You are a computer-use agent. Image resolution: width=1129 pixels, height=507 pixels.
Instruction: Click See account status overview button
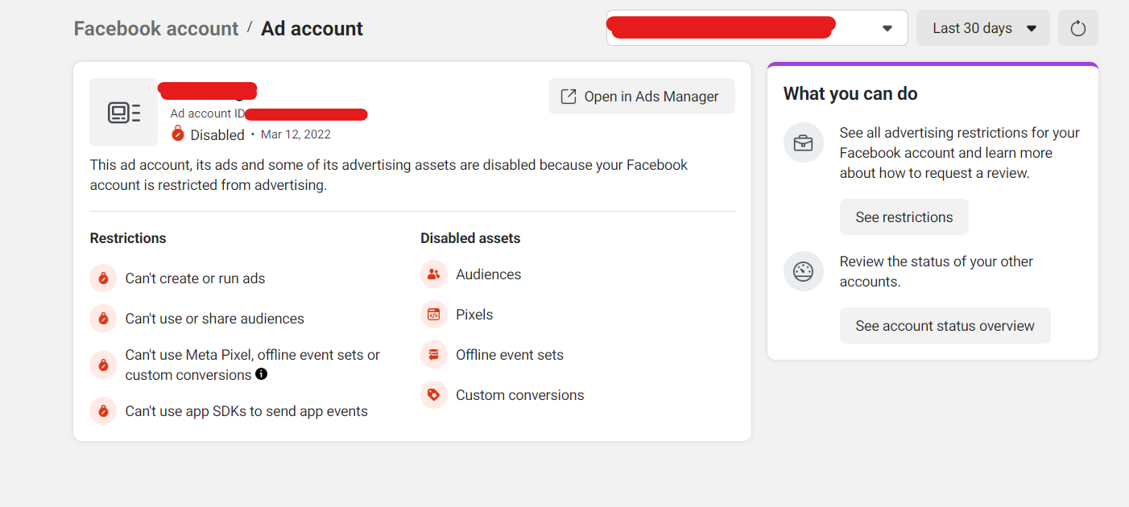click(945, 326)
